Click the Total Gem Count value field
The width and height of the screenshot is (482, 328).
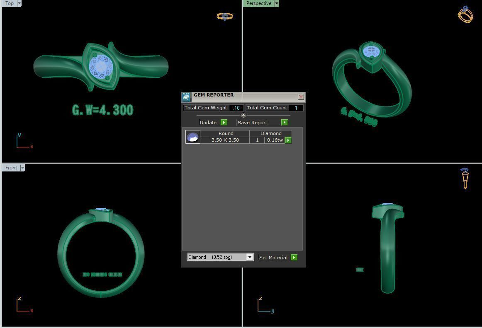[x=296, y=108]
